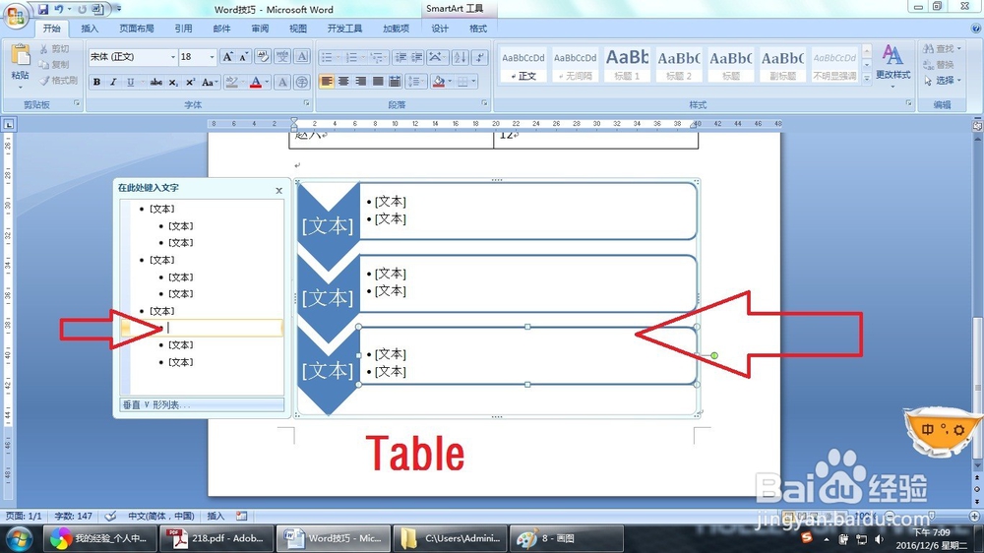The width and height of the screenshot is (984, 553).
Task: Toggle bold formatting
Action: pos(96,83)
